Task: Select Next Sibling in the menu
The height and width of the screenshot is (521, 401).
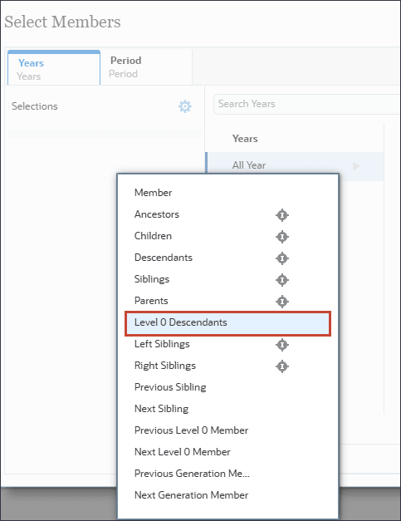Action: tap(161, 409)
